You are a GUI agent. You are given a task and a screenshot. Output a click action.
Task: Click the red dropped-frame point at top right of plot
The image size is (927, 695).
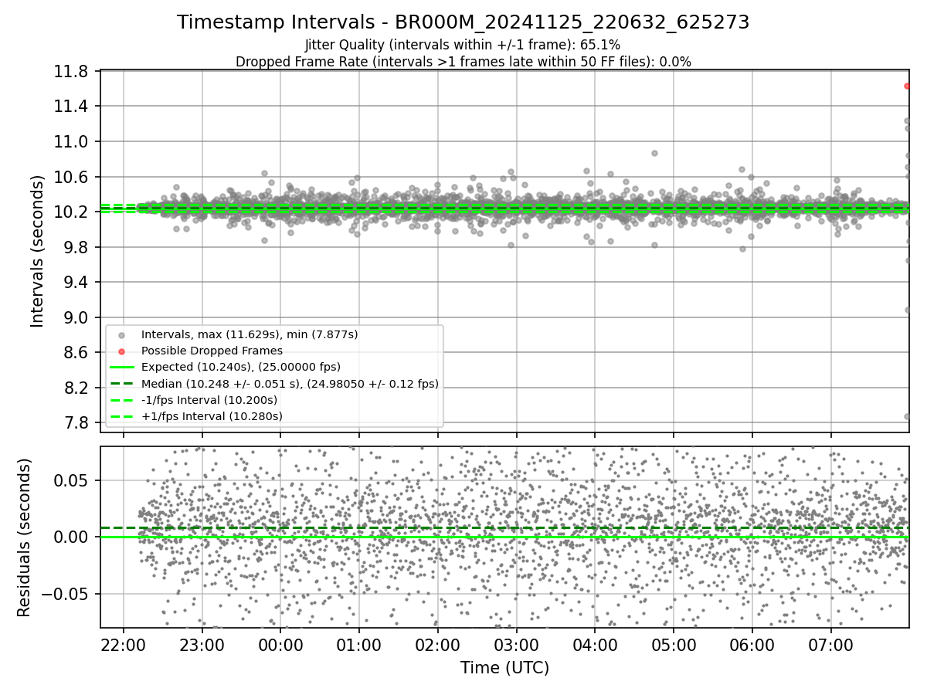(x=907, y=86)
